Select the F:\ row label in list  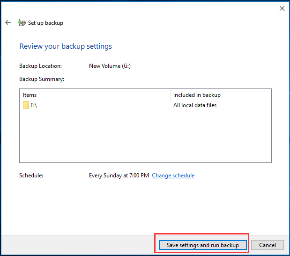coord(34,105)
